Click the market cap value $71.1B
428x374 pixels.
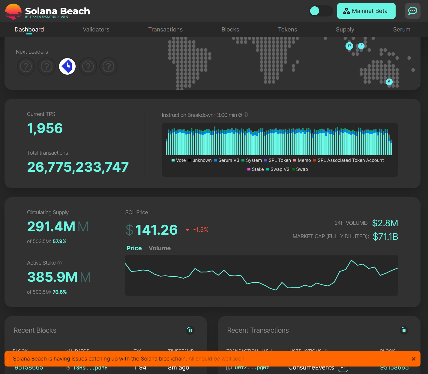(385, 236)
